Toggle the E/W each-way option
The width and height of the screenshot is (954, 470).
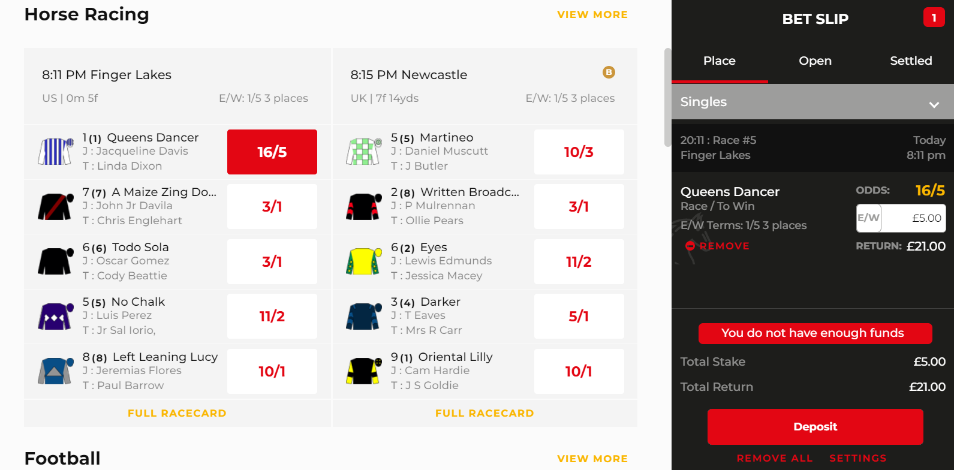[x=868, y=218]
